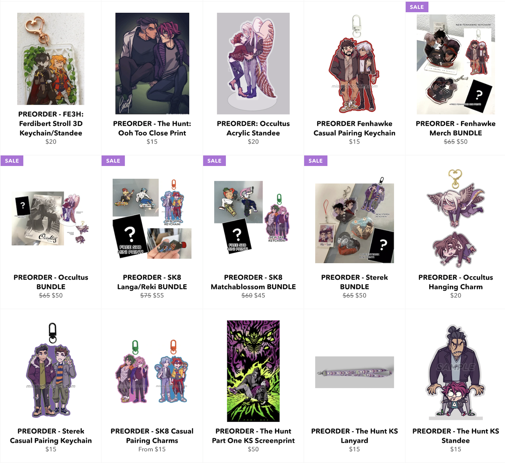Open the Occultus Acrylic Standee thumbnail
The image size is (505, 463).
point(253,64)
